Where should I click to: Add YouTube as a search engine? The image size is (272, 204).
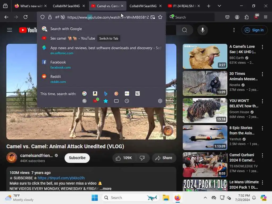coord(96,101)
